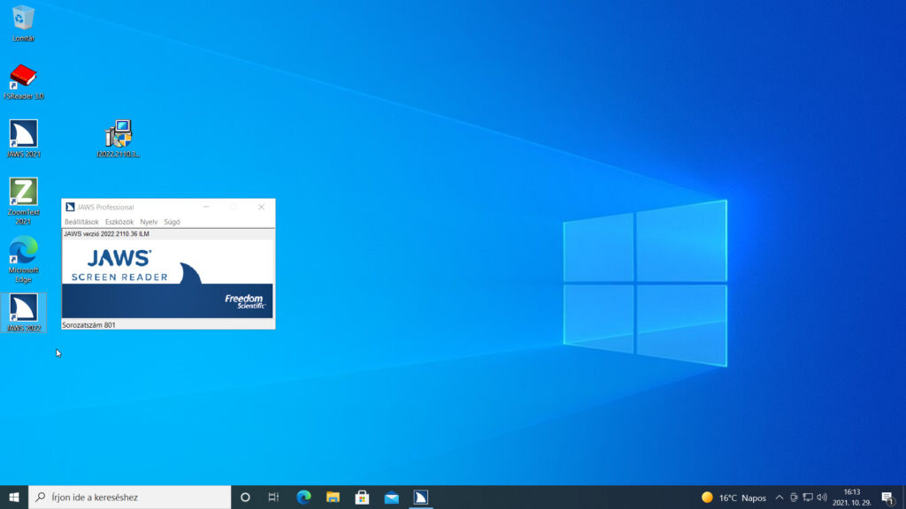
Task: Click the JAWS taskbar button
Action: 421,497
